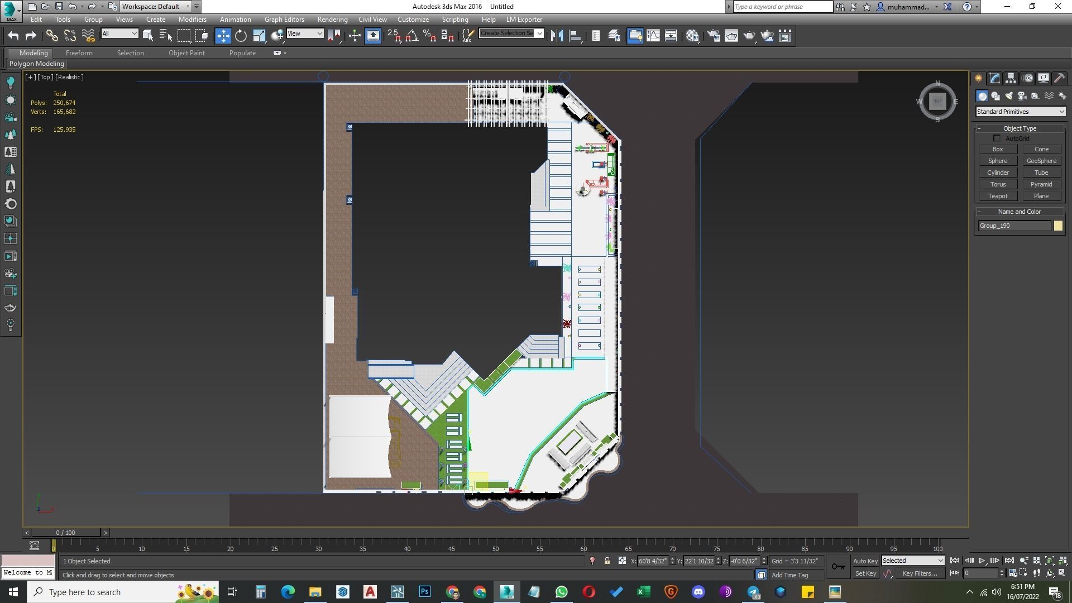Open Excel from the Windows taskbar
The height and width of the screenshot is (603, 1072).
point(643,592)
